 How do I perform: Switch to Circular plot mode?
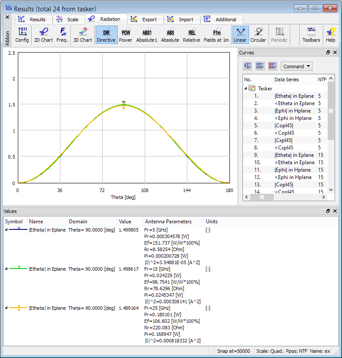coord(258,35)
